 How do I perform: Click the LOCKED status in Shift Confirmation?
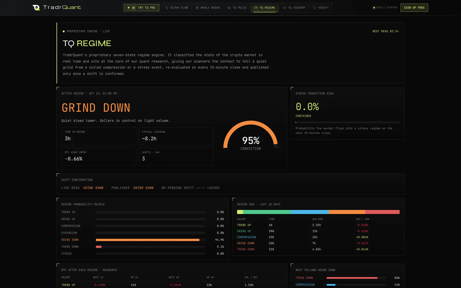point(214,188)
